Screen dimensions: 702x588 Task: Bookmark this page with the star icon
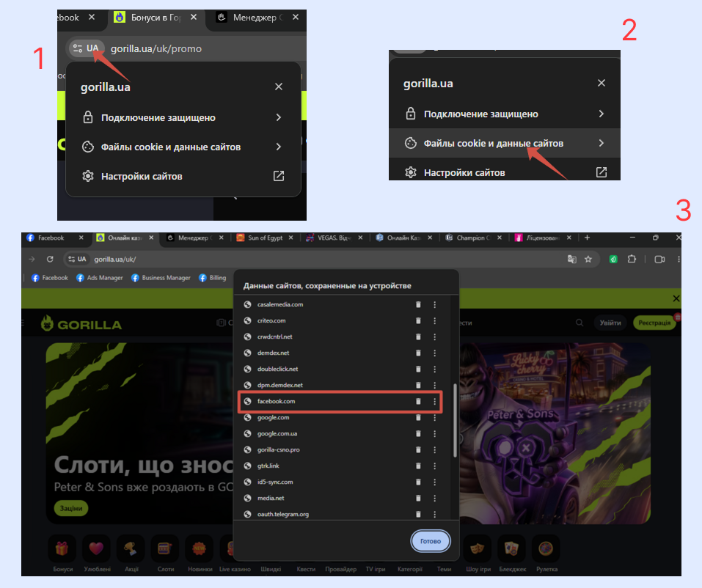[x=588, y=259]
